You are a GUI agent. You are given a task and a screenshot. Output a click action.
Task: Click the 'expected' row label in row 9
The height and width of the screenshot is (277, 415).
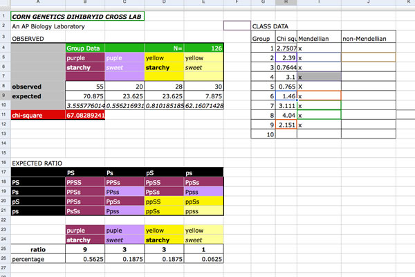(38, 96)
